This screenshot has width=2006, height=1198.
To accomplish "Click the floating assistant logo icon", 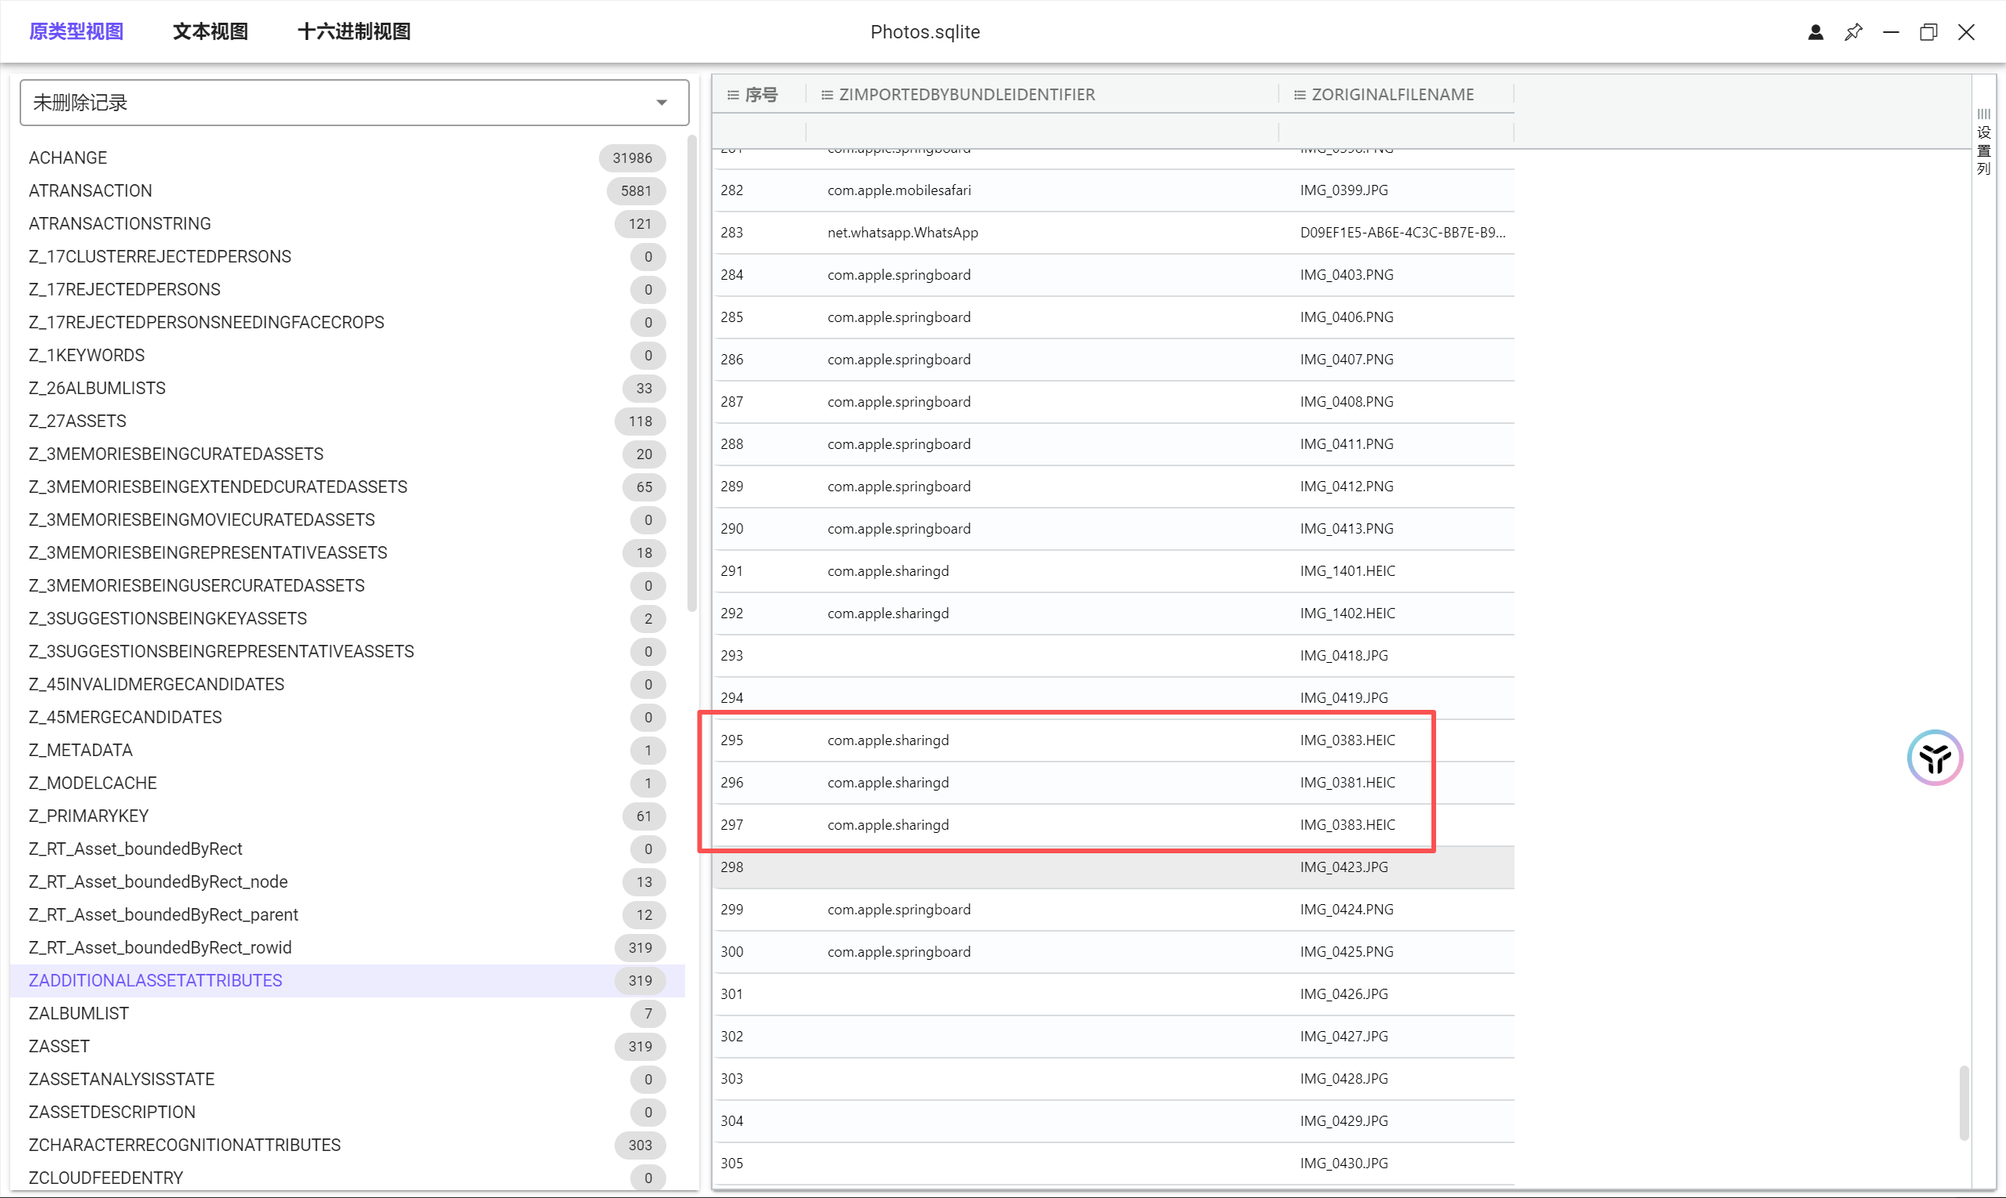I will click(x=1934, y=757).
